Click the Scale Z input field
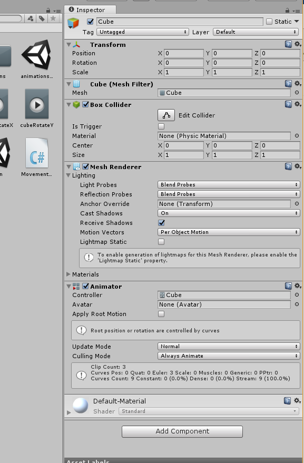Image resolution: width=304 pixels, height=463 pixels. 280,72
